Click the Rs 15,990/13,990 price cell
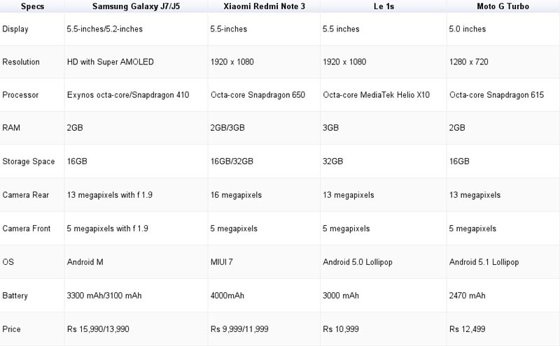 (98, 329)
